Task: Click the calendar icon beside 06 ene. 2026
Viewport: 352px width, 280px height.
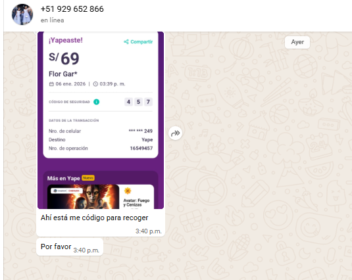Action: [51, 84]
